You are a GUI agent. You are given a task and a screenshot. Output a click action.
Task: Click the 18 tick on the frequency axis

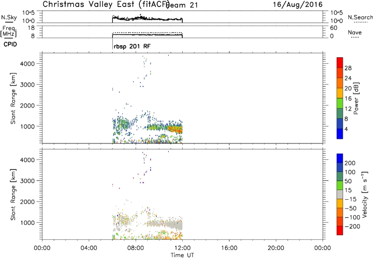coord(31,28)
